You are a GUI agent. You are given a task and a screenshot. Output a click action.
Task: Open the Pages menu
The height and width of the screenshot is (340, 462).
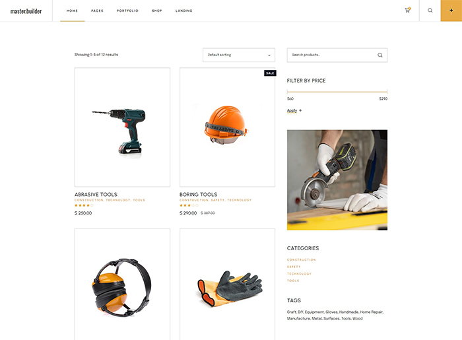coord(97,11)
